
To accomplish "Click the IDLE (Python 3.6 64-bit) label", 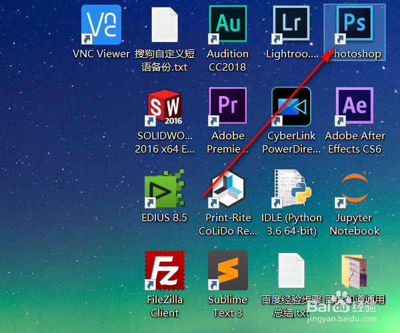I will [292, 224].
